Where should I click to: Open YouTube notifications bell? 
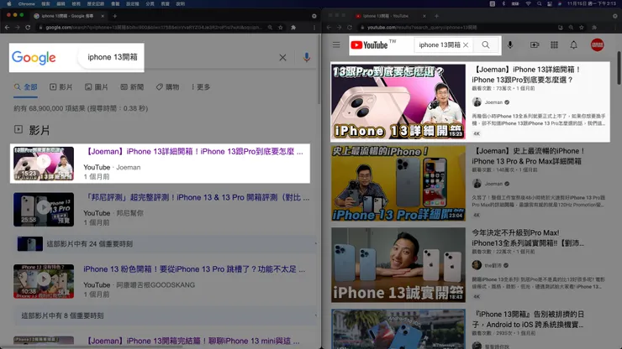pyautogui.click(x=573, y=44)
